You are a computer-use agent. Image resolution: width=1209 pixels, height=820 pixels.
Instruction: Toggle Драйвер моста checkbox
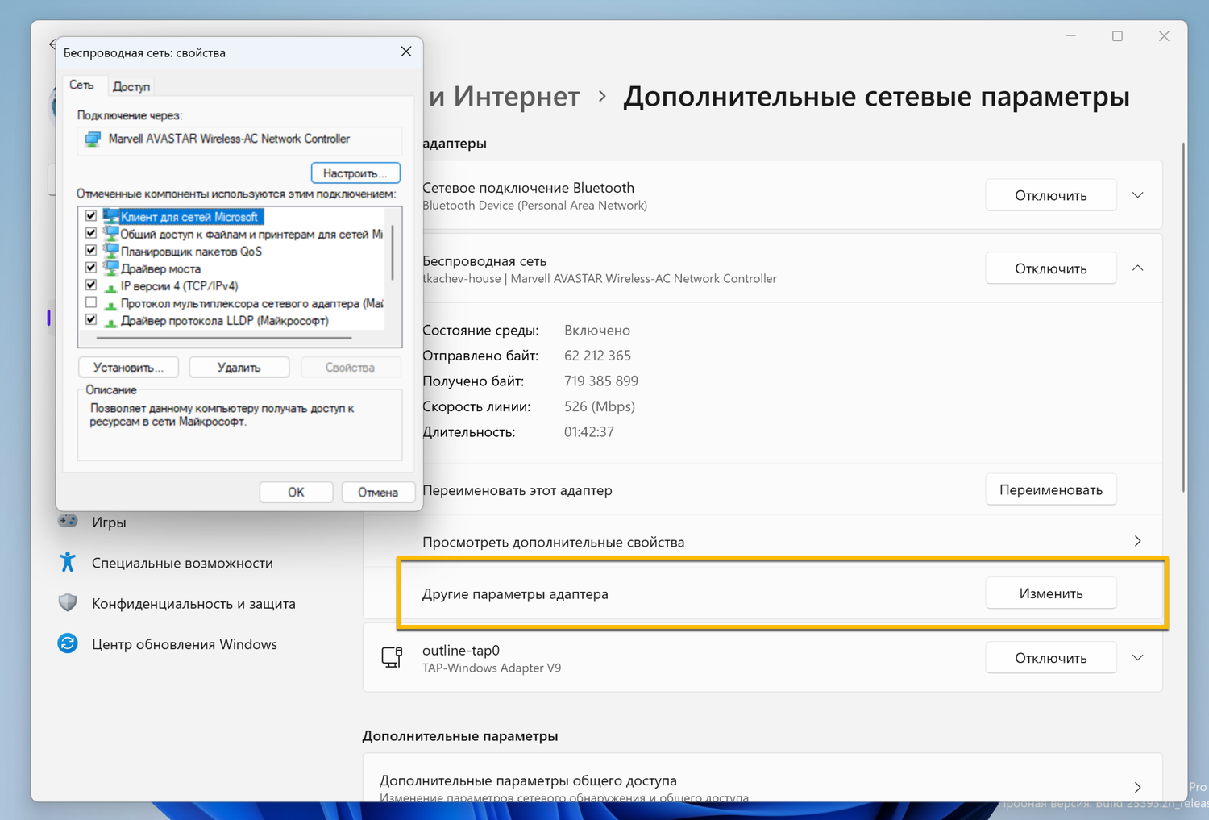[91, 268]
